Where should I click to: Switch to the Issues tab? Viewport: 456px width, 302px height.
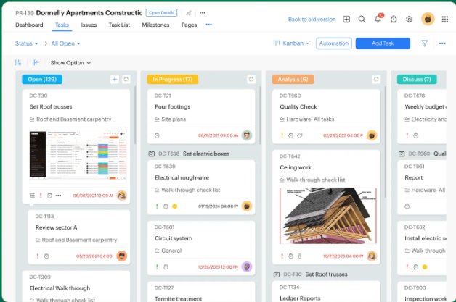coord(89,25)
